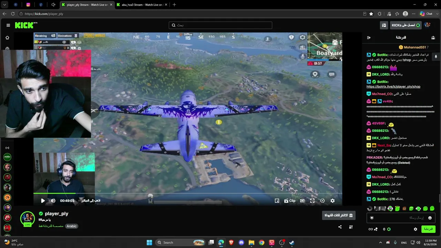Open the gifted subscriptions button

point(339,215)
